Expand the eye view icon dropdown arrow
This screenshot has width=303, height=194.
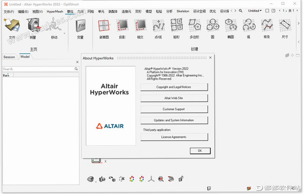tap(96, 182)
